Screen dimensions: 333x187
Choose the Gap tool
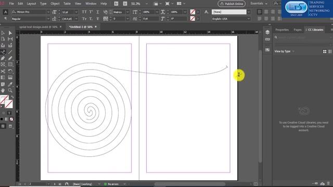10,39
